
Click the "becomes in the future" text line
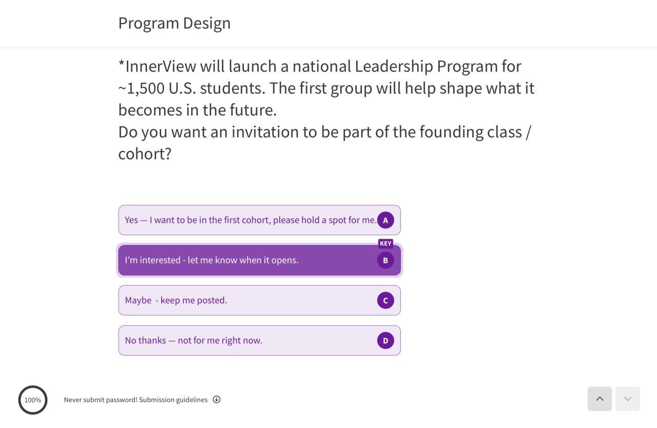[x=198, y=110]
